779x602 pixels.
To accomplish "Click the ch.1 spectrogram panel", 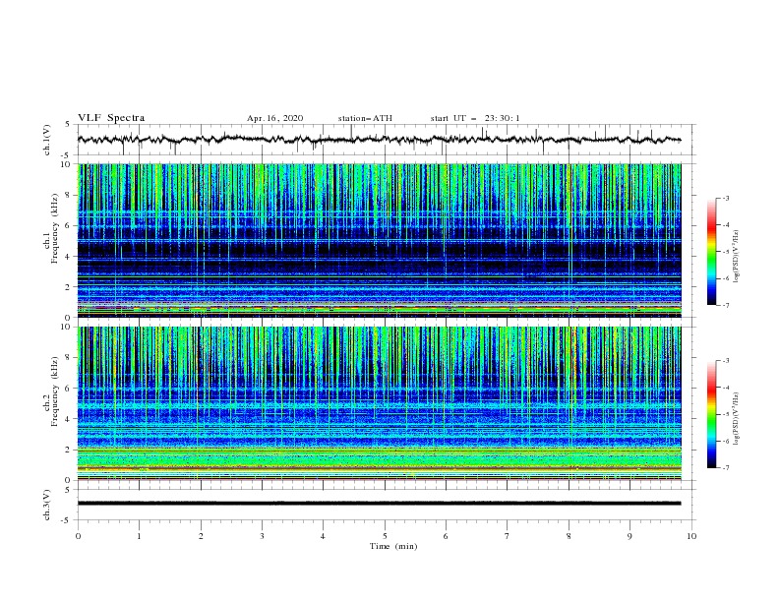I will point(380,240).
